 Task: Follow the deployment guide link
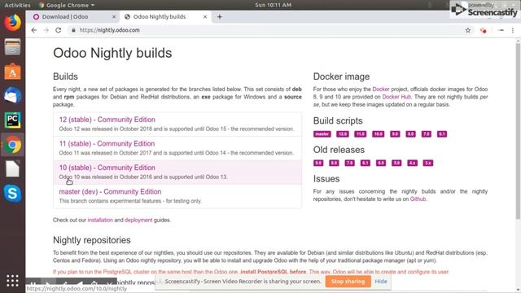point(138,220)
